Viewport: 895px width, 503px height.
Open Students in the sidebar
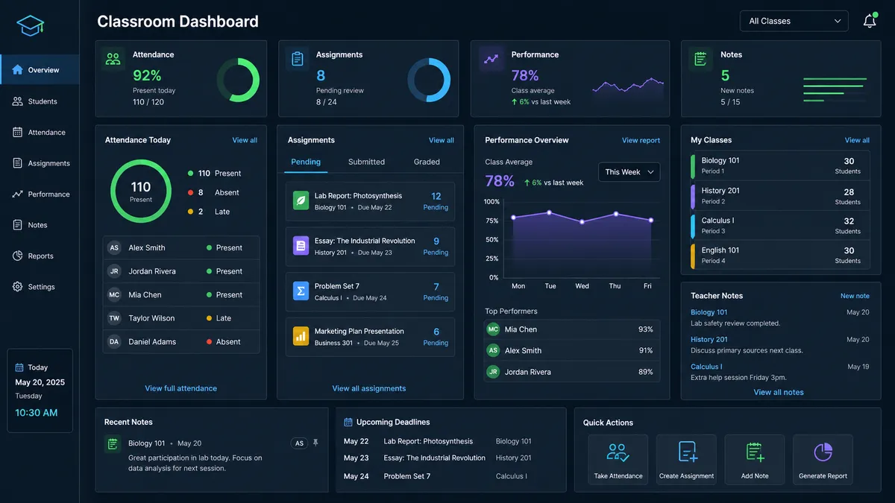(40, 101)
